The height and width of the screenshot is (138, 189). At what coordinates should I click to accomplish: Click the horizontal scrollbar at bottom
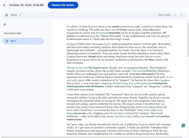point(92,137)
